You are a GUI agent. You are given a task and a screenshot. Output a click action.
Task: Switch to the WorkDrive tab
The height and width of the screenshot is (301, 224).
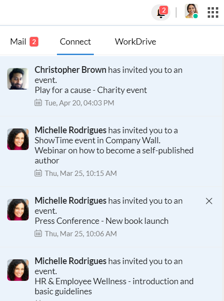[135, 42]
